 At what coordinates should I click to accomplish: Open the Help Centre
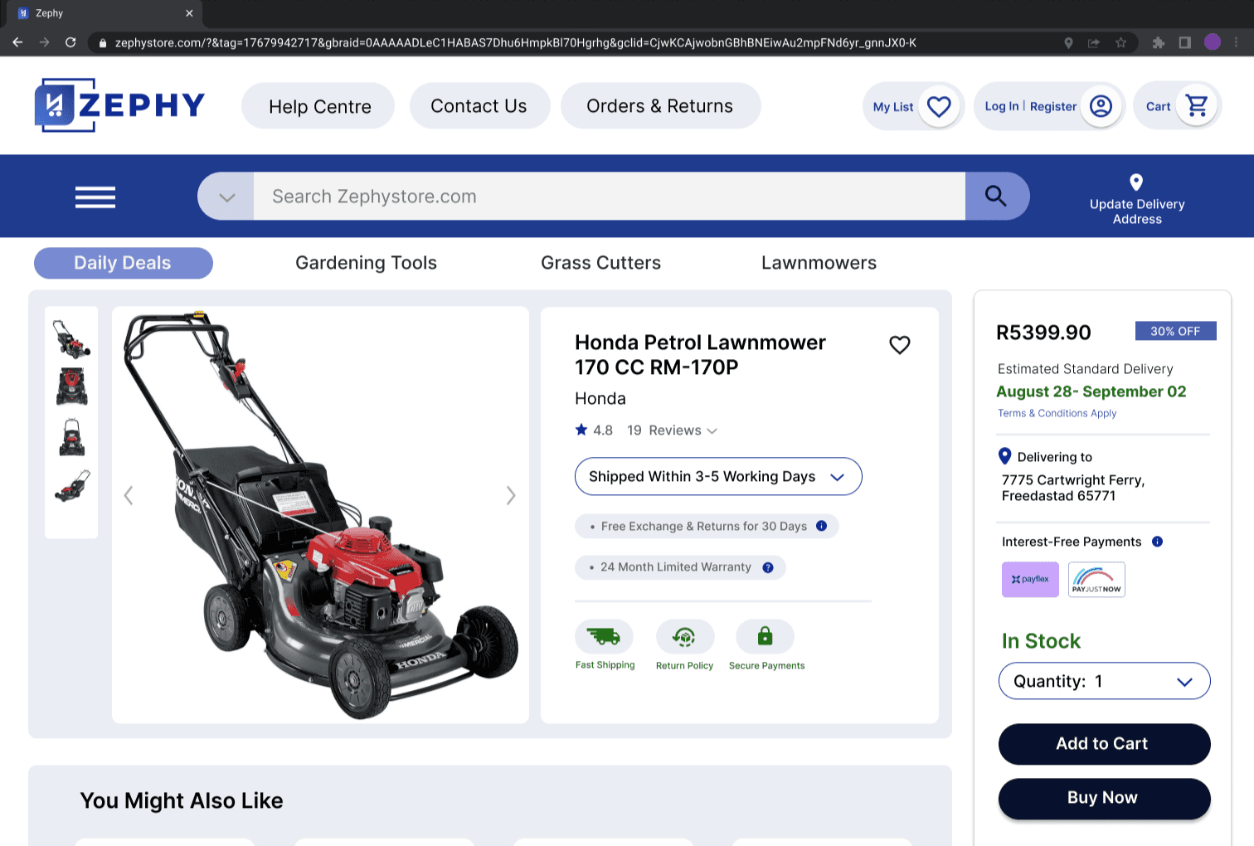318,106
